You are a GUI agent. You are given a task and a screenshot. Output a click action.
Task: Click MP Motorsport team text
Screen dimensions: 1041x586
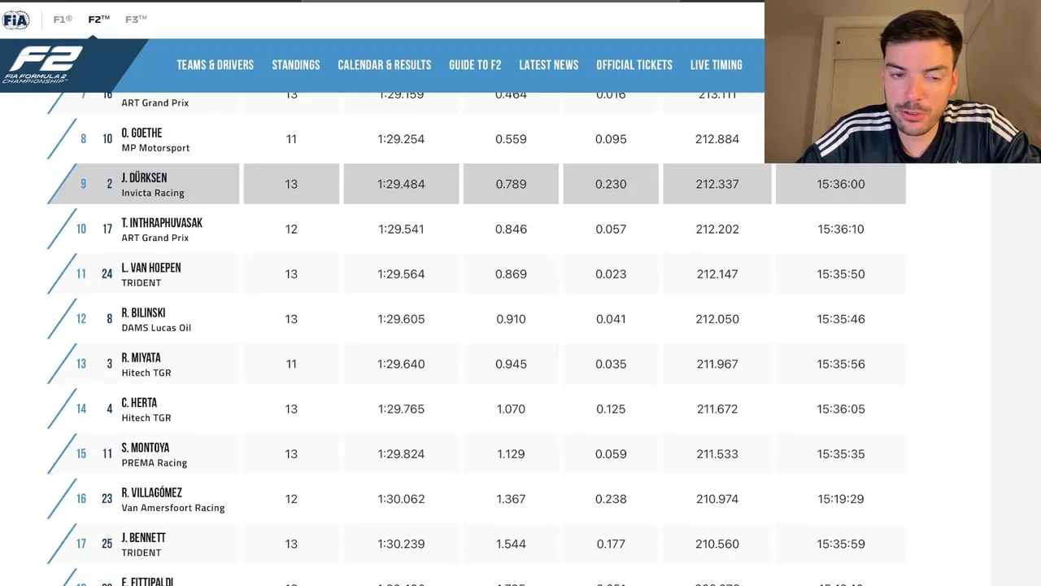(x=155, y=148)
